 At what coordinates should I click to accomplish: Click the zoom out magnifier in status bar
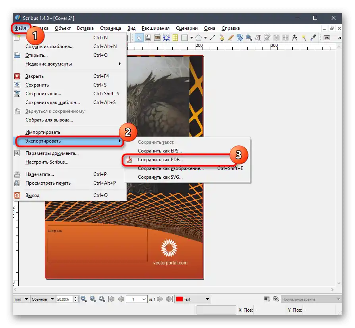coord(84,299)
